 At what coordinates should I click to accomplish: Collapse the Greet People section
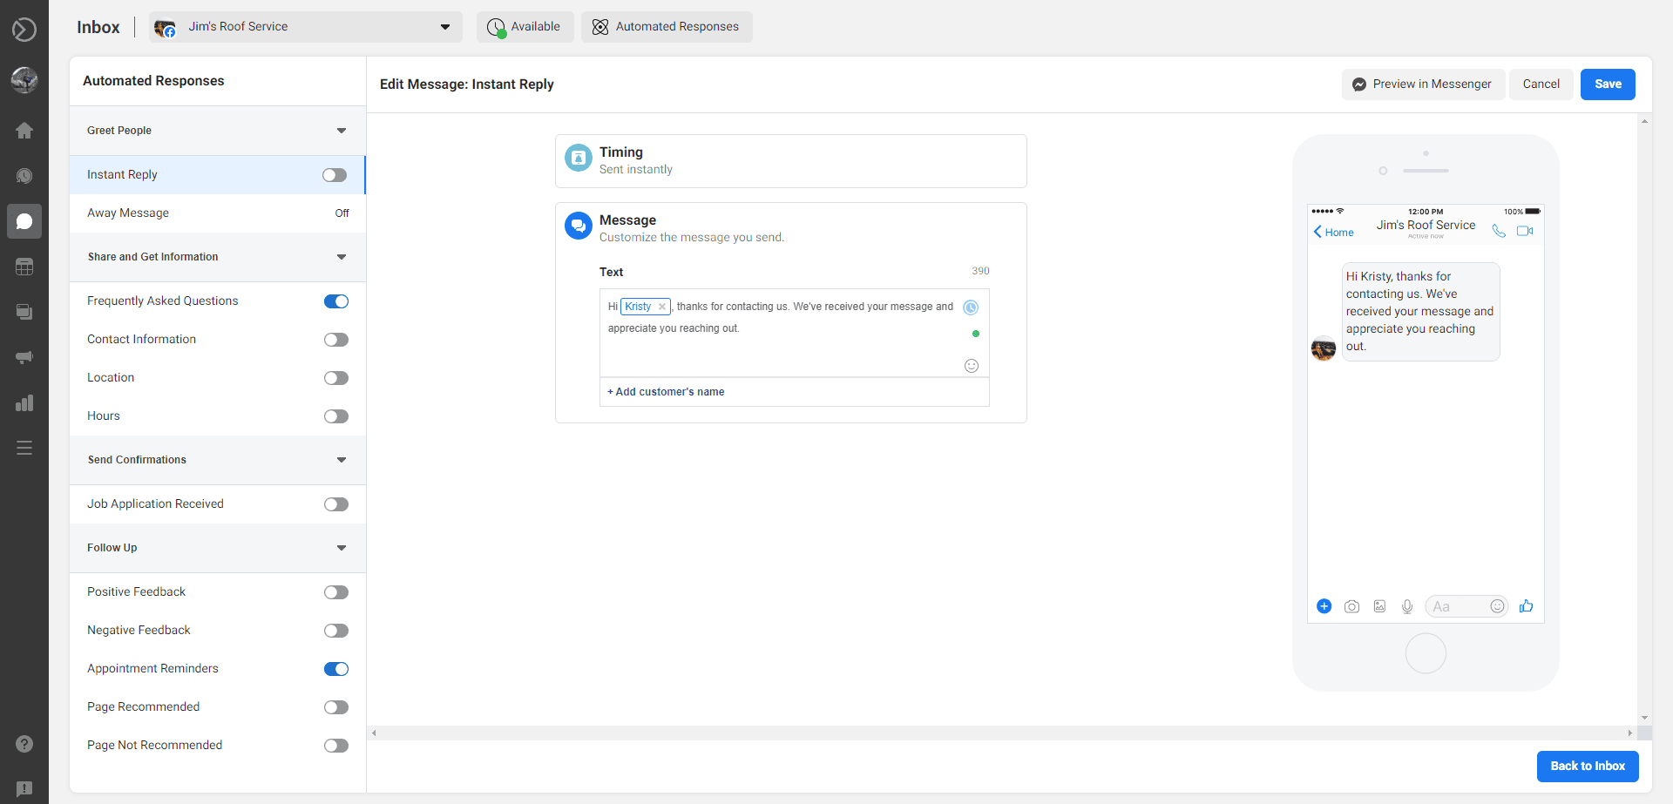pos(341,131)
